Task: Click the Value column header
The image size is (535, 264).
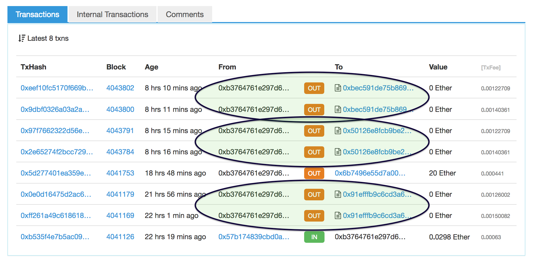Action: (438, 67)
